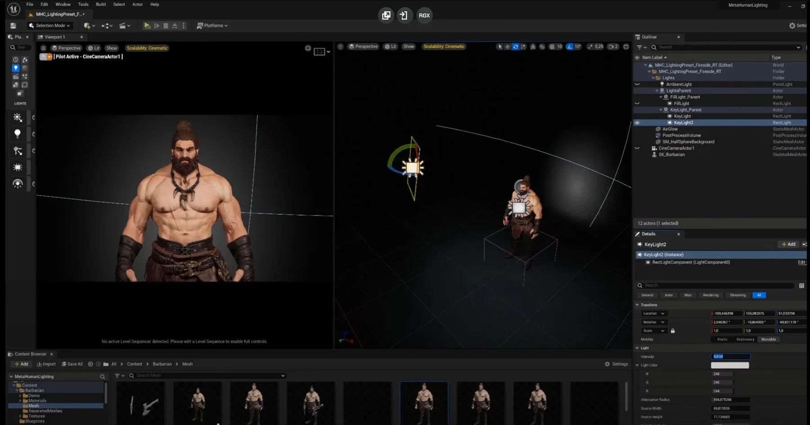This screenshot has height=425, width=810.
Task: Toggle visibility of CineCameraActor1 in Outliner
Action: 637,148
